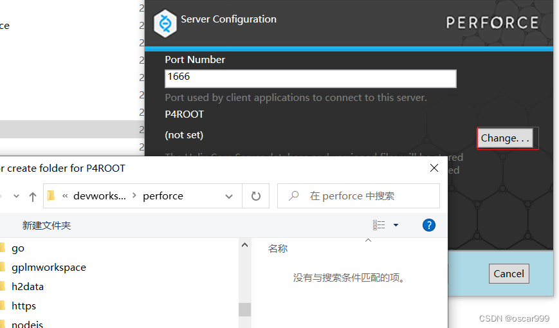Refresh the perforce folder view
The height and width of the screenshot is (328, 559).
[x=255, y=196]
